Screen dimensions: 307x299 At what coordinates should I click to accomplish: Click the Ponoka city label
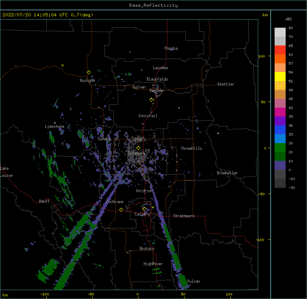pos(171,48)
